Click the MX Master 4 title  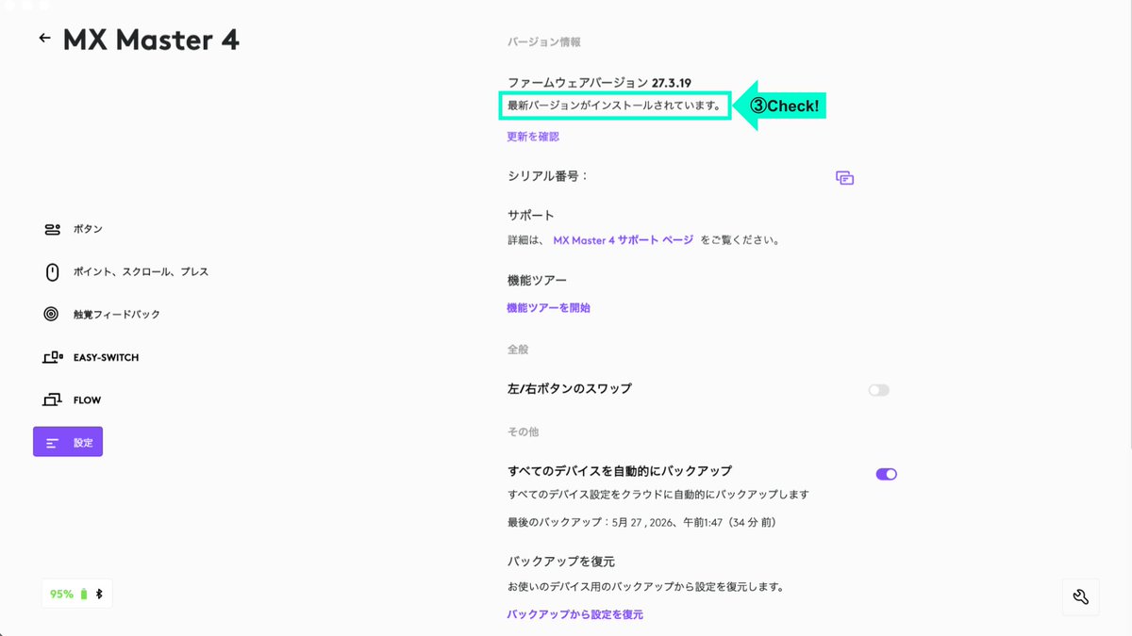[151, 40]
